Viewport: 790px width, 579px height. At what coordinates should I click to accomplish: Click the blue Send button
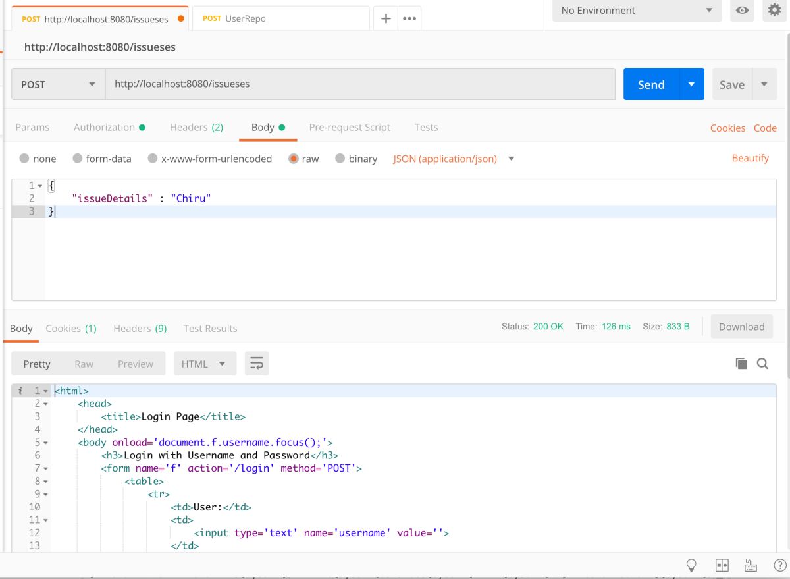point(651,84)
